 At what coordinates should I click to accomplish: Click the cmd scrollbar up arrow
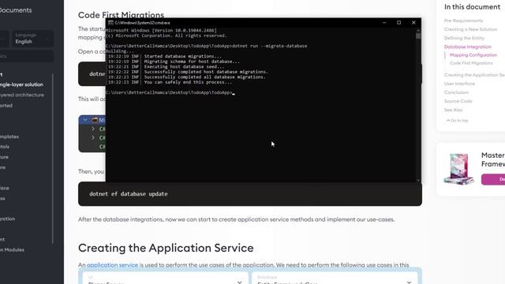click(418, 30)
